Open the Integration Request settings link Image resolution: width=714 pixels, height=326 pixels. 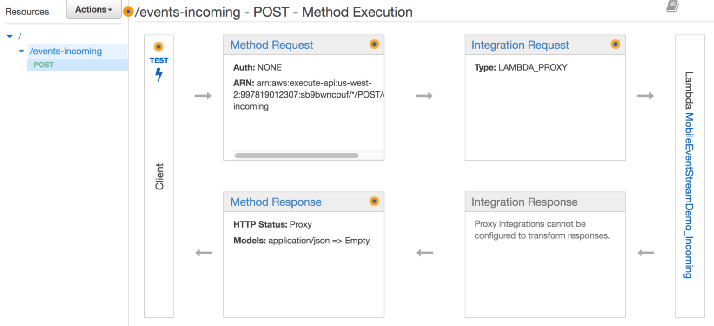[520, 45]
